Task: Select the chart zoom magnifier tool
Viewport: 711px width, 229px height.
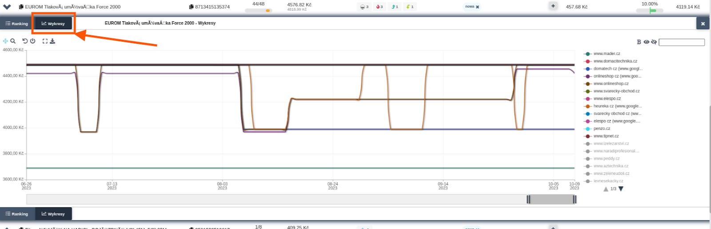Action: [13, 41]
